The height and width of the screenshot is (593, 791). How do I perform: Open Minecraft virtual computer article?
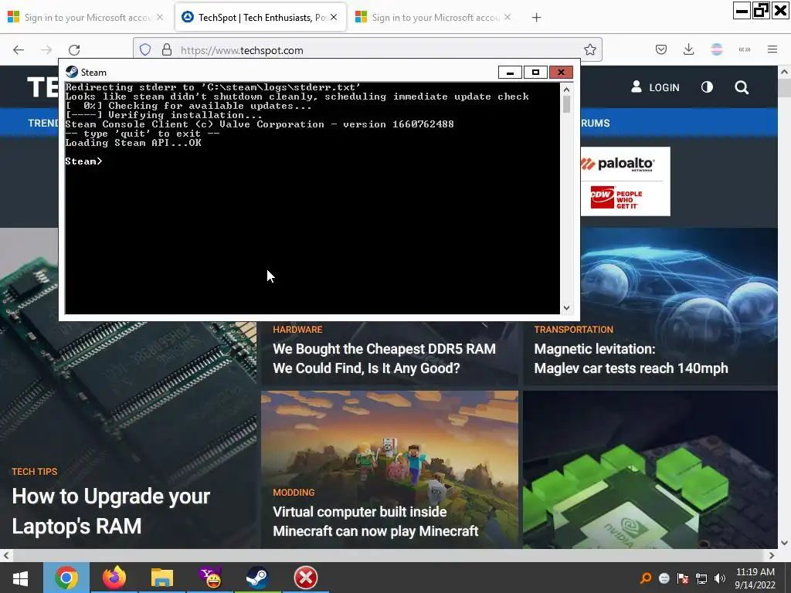point(375,521)
